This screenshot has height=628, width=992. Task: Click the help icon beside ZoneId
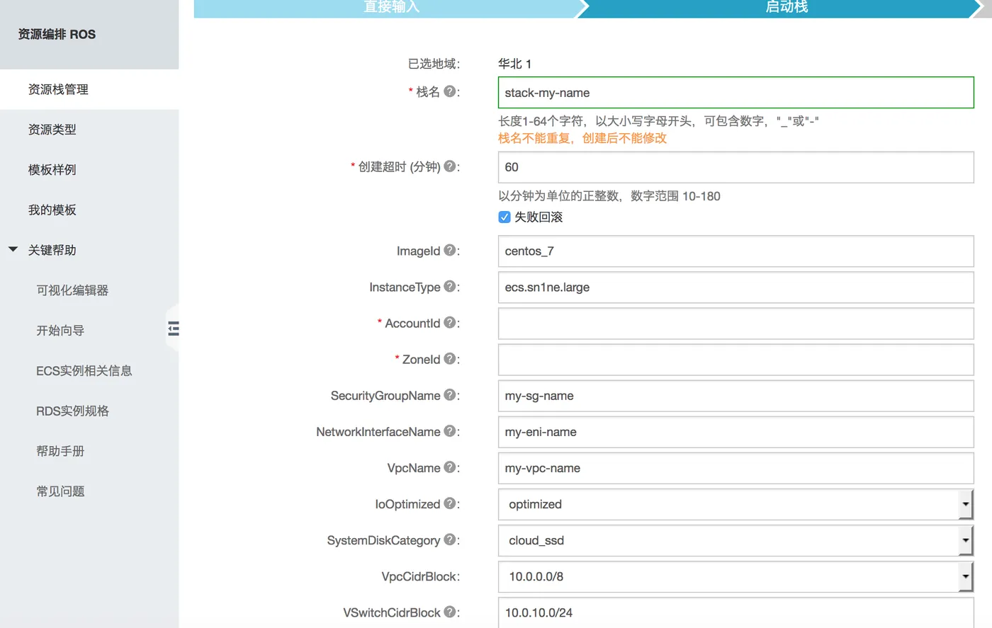click(x=449, y=359)
